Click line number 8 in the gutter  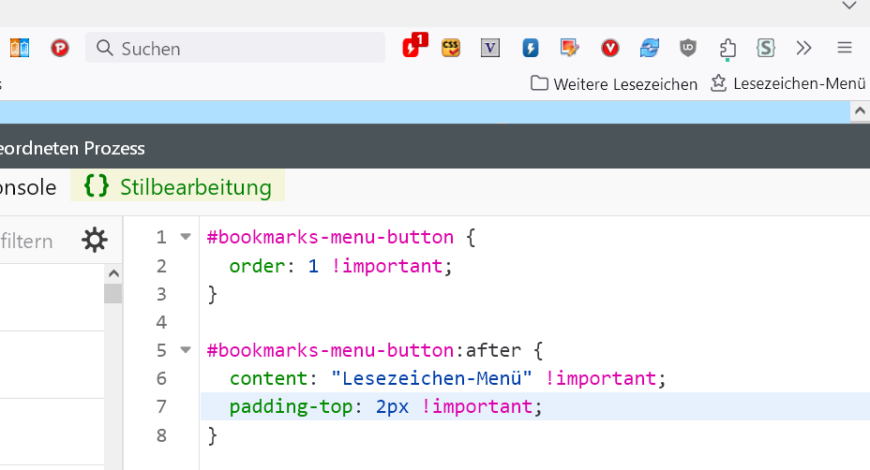coord(161,435)
